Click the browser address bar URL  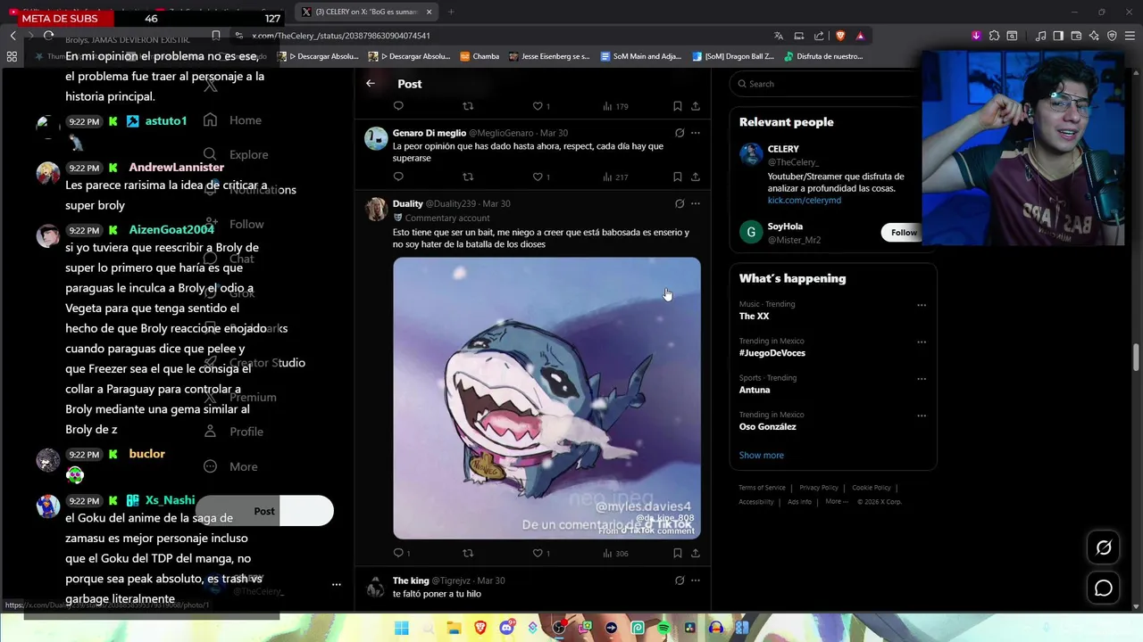pos(341,36)
